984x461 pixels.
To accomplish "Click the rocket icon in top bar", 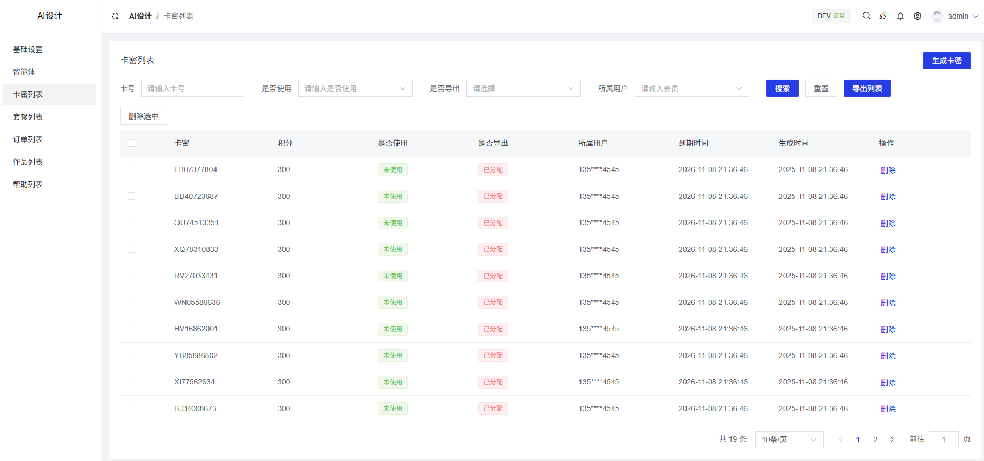I will 883,16.
